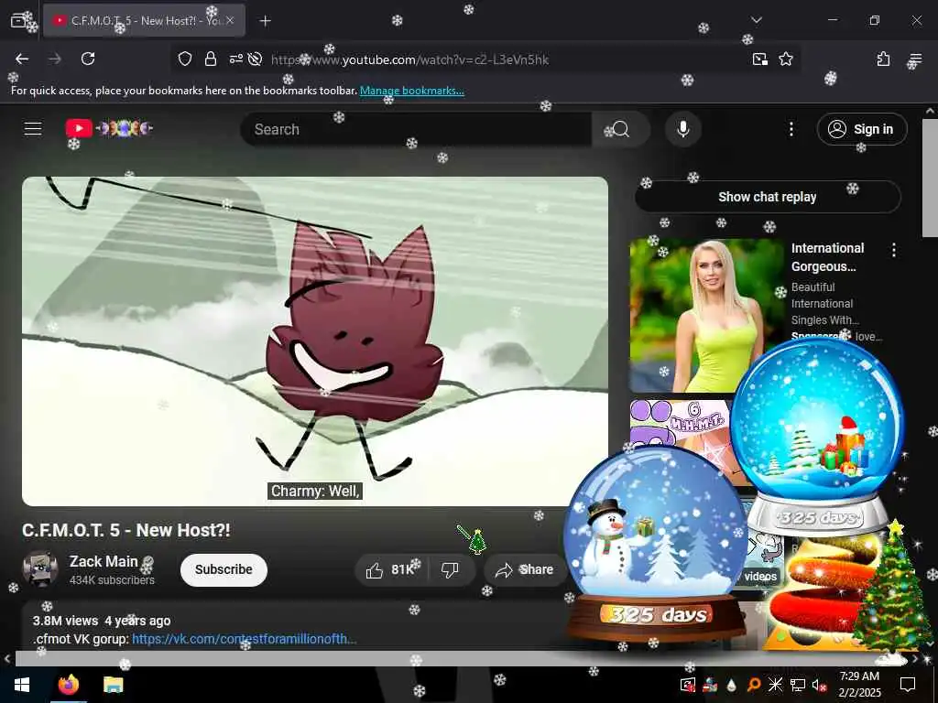Click the water drop tray icon
Screen dimensions: 938x703
pyautogui.click(x=731, y=685)
